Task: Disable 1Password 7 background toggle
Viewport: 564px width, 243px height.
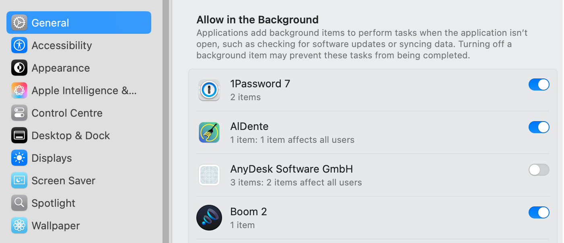Action: click(539, 84)
